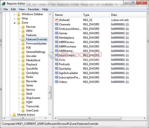Select the MusicVideos value
Image resolution: width=149 pixels, height=128 pixels.
tap(67, 55)
